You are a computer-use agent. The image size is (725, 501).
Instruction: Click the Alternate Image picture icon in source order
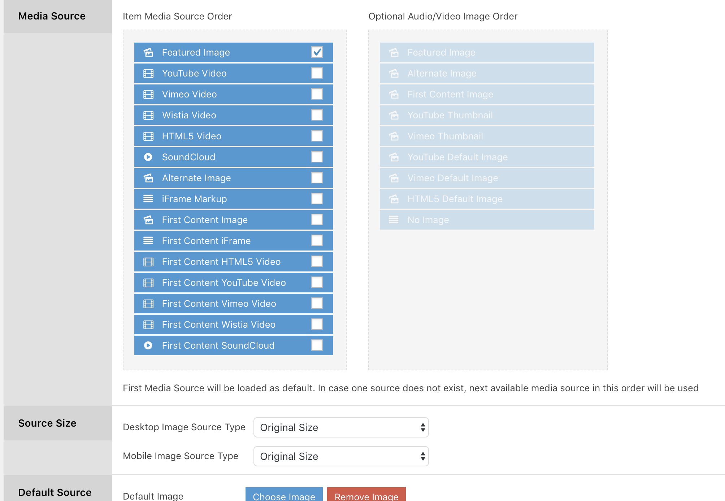pyautogui.click(x=148, y=178)
